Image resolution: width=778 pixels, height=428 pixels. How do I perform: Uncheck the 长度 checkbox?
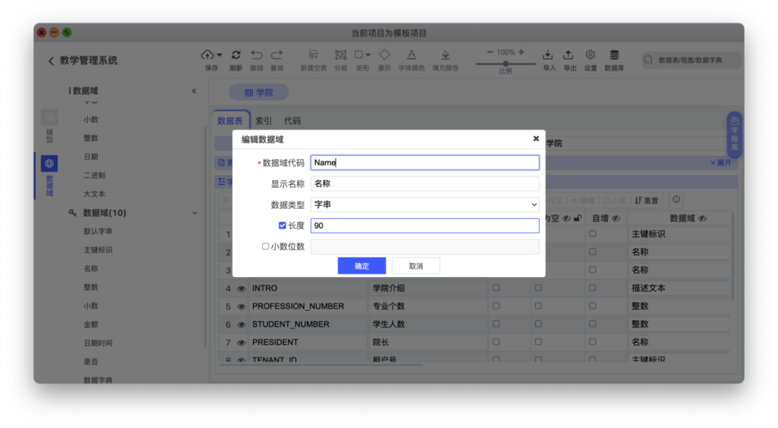pyautogui.click(x=282, y=225)
